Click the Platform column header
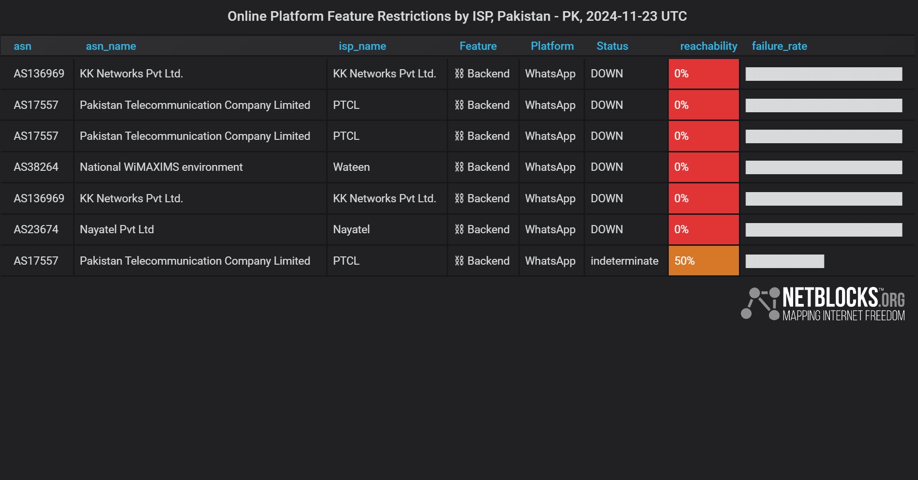Viewport: 918px width, 480px height. (x=552, y=46)
